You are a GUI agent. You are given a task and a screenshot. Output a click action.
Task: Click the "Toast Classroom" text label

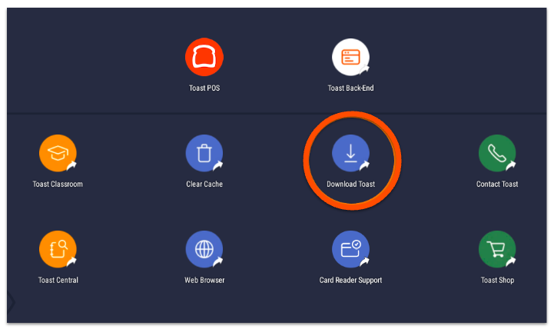(58, 184)
